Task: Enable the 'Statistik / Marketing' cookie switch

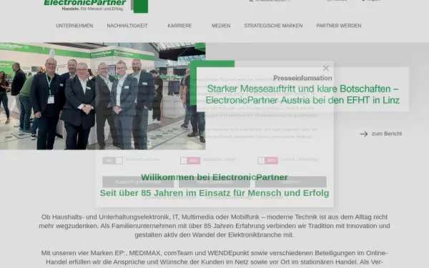Action: coord(267,161)
